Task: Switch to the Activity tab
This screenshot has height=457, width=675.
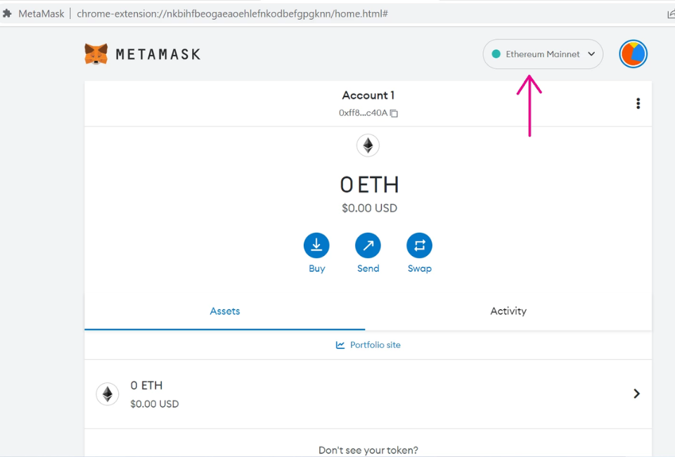Action: click(x=508, y=311)
